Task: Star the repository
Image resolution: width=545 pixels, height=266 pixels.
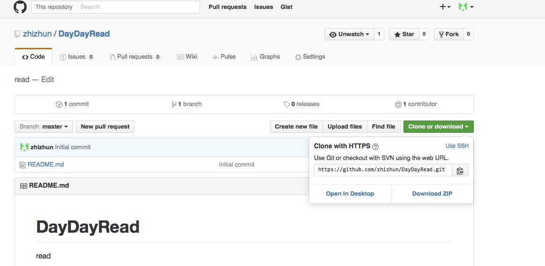Action: click(404, 34)
